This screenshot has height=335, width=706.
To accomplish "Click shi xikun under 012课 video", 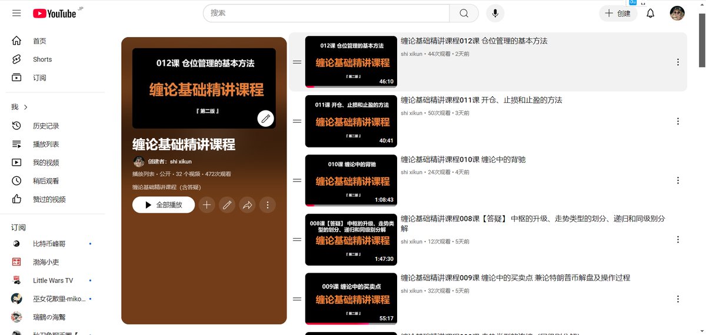I will 412,53.
